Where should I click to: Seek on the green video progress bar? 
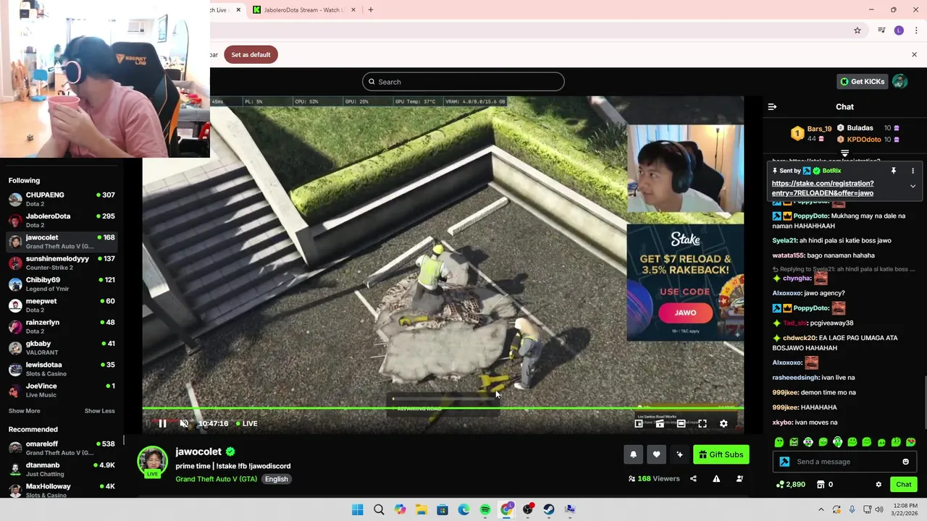442,409
